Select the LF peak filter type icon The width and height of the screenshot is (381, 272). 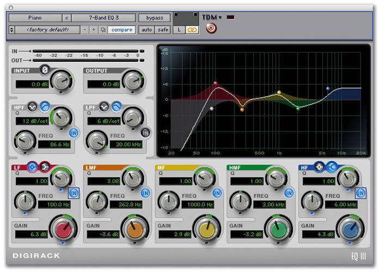(x=32, y=167)
